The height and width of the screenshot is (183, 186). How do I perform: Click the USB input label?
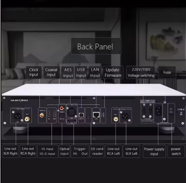pyautogui.click(x=81, y=72)
